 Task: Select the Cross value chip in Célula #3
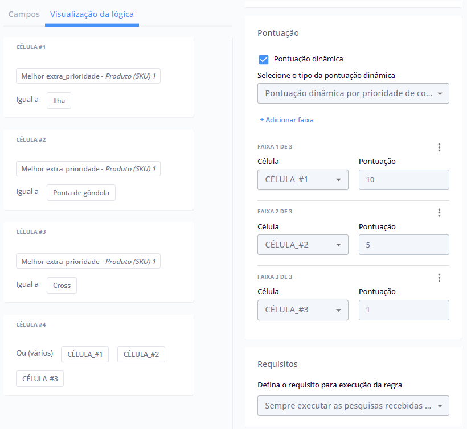click(x=62, y=286)
